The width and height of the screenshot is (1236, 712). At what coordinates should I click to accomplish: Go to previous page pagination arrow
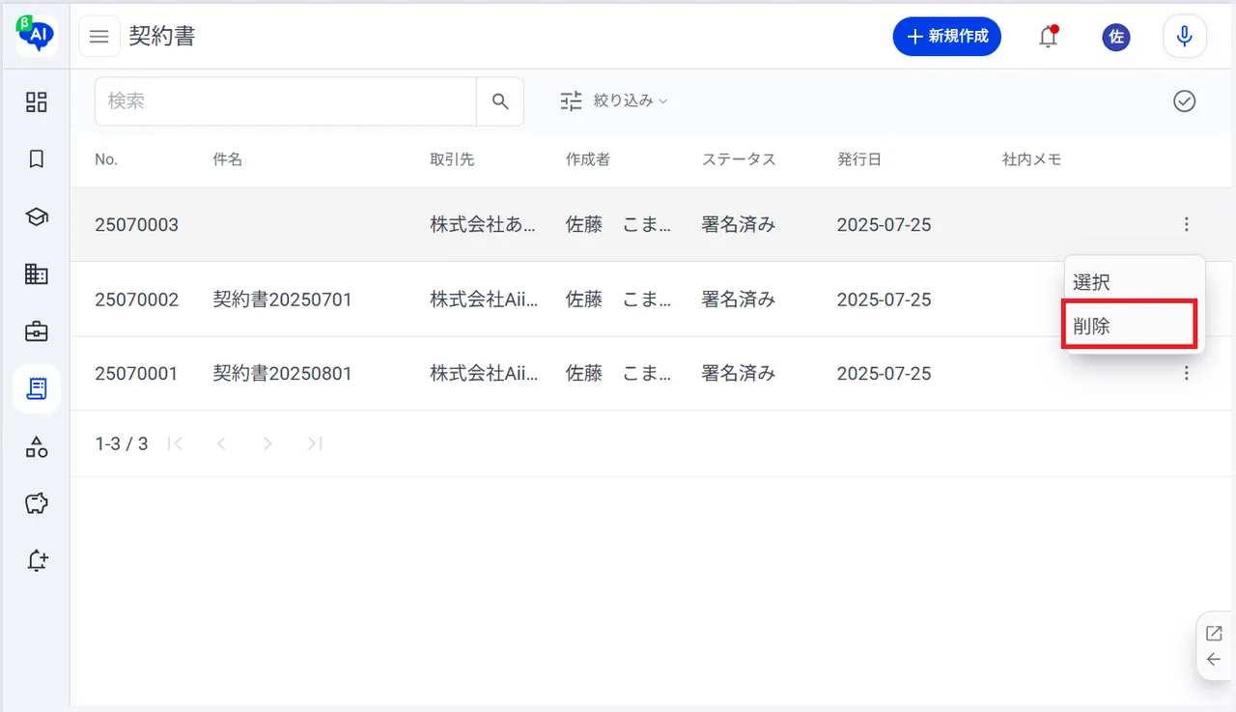(221, 443)
